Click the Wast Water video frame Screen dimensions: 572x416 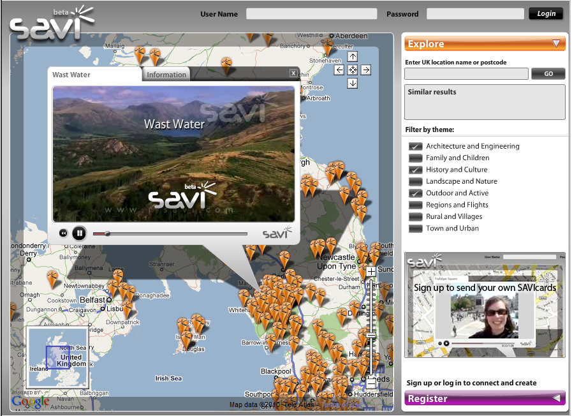click(x=173, y=154)
